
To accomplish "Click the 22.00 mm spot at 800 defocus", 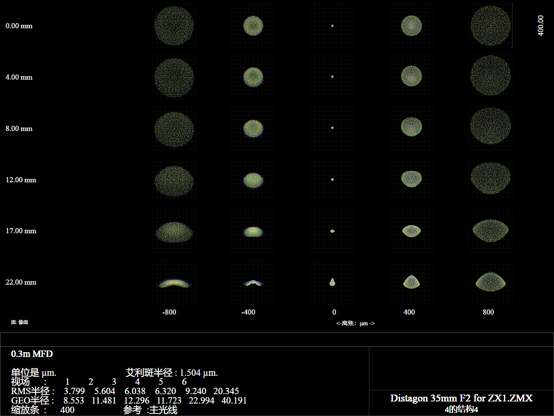I will tap(490, 281).
